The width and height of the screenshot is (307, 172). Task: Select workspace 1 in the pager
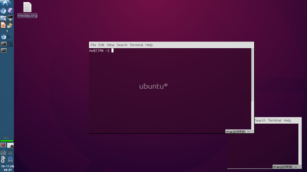[7, 31]
